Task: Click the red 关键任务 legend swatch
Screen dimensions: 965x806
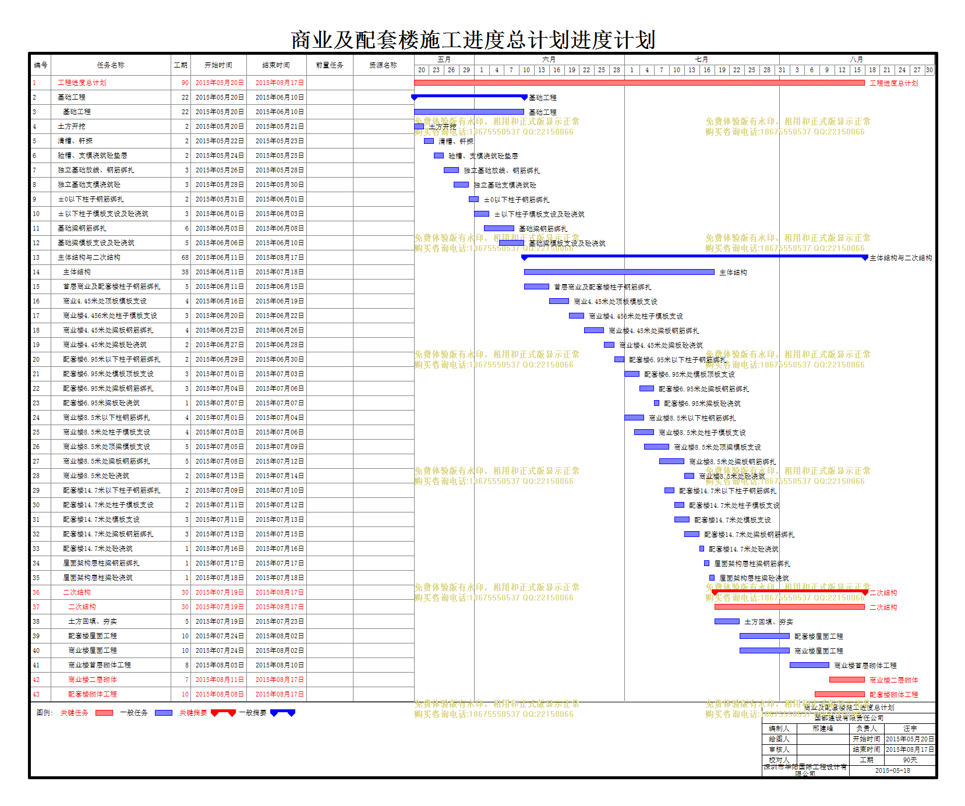Action: click(x=104, y=713)
